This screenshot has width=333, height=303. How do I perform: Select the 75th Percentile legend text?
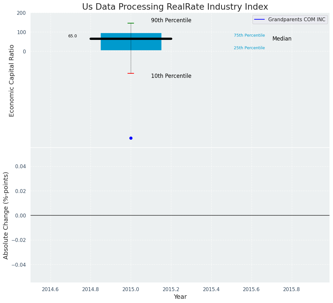point(249,35)
